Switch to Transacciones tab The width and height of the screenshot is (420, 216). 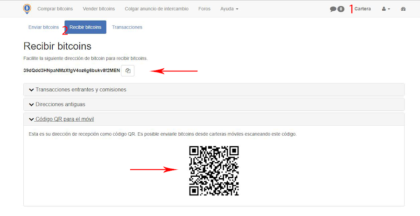click(127, 27)
